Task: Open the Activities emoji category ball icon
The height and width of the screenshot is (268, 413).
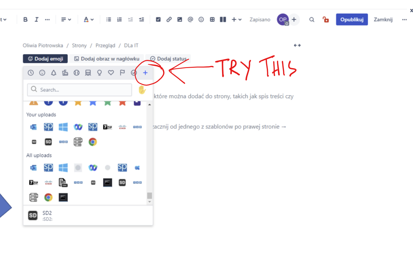Action: click(76, 73)
